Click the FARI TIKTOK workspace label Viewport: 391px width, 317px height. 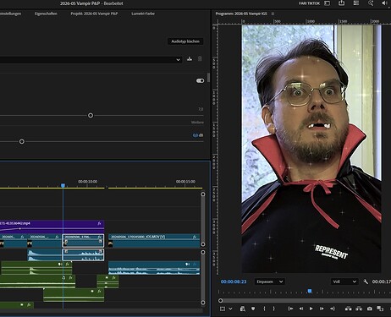point(310,3)
